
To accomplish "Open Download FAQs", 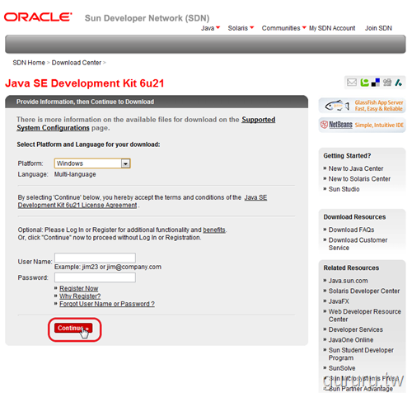I will 351,230.
